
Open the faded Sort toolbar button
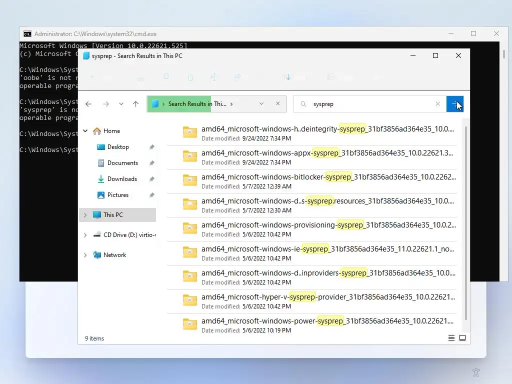(295, 77)
